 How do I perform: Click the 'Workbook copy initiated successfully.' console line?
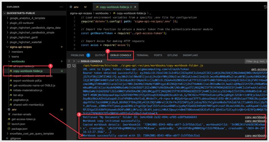(112, 121)
